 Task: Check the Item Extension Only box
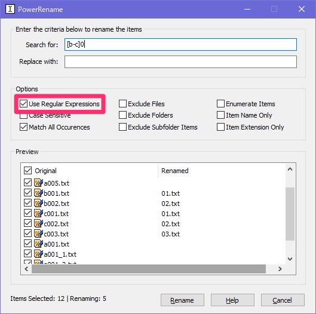tap(220, 127)
